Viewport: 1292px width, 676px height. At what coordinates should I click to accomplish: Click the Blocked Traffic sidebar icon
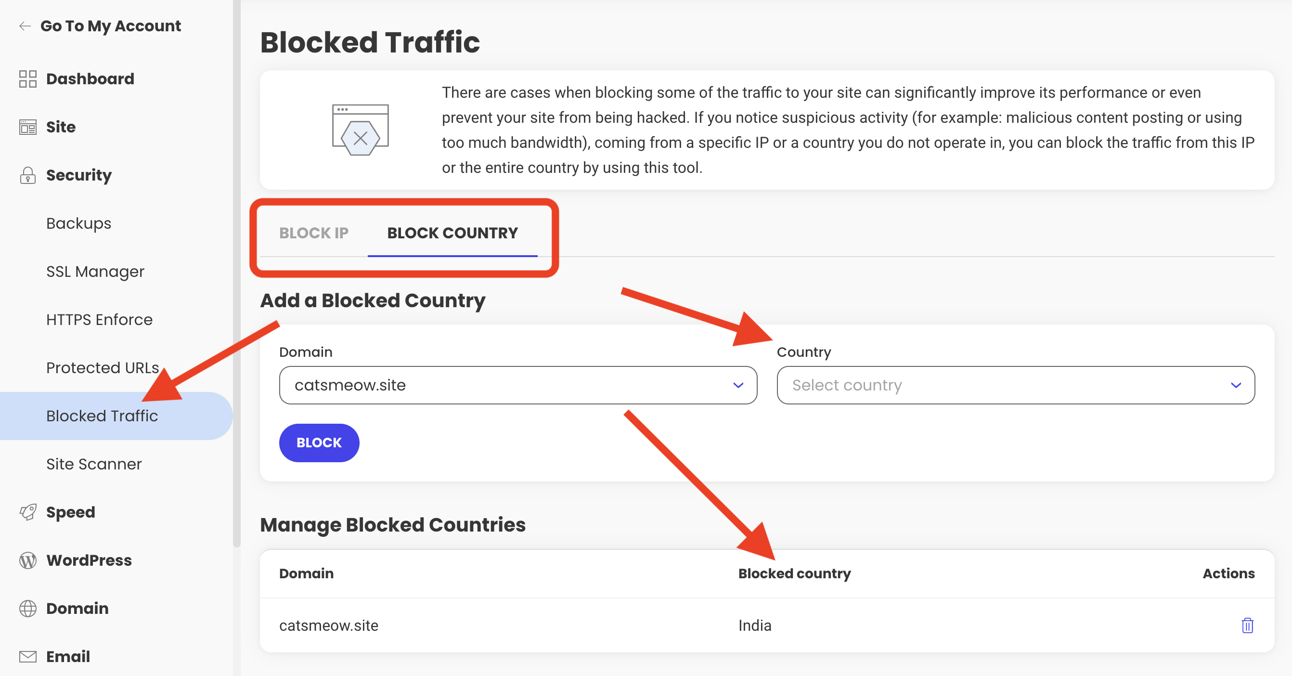pyautogui.click(x=103, y=416)
